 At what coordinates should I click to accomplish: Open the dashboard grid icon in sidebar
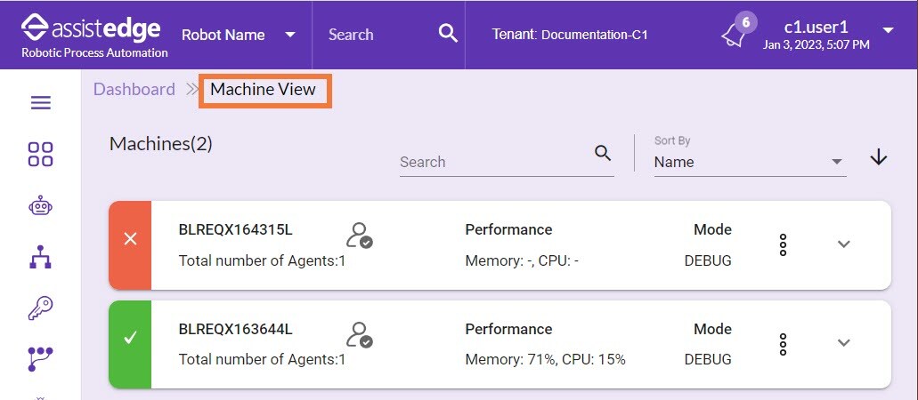click(x=40, y=155)
